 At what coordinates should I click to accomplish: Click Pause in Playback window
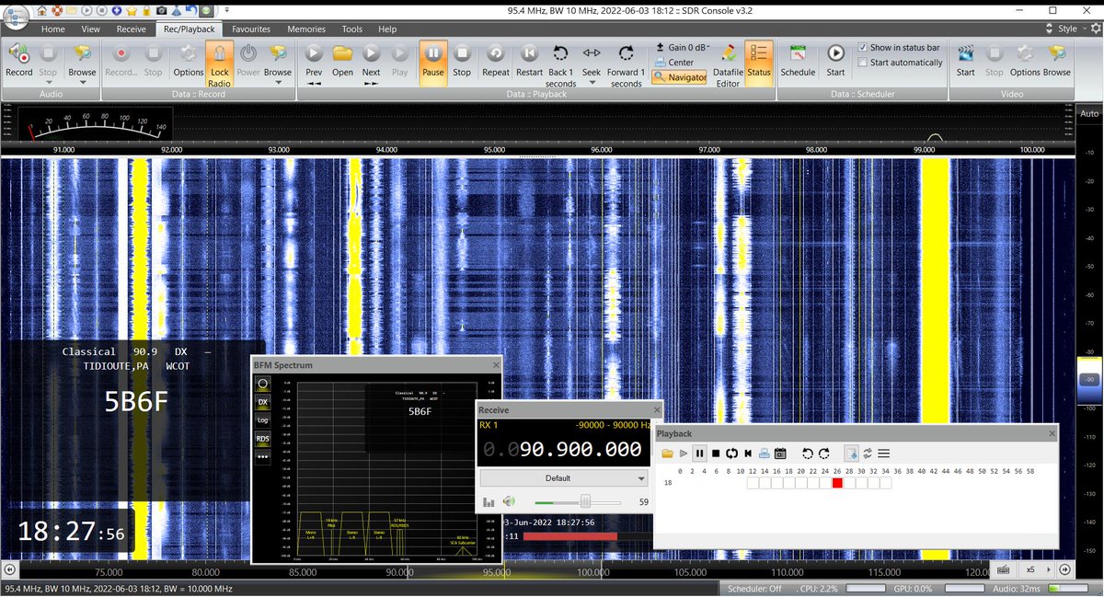click(699, 453)
